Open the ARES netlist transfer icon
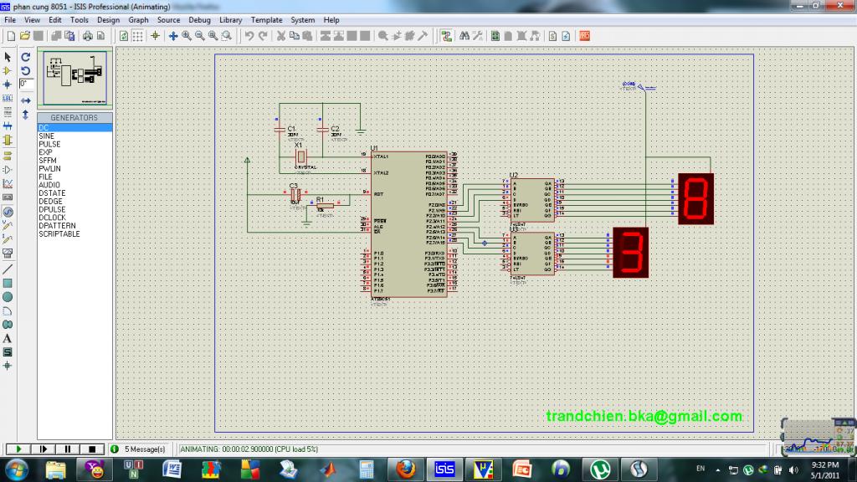 (585, 36)
